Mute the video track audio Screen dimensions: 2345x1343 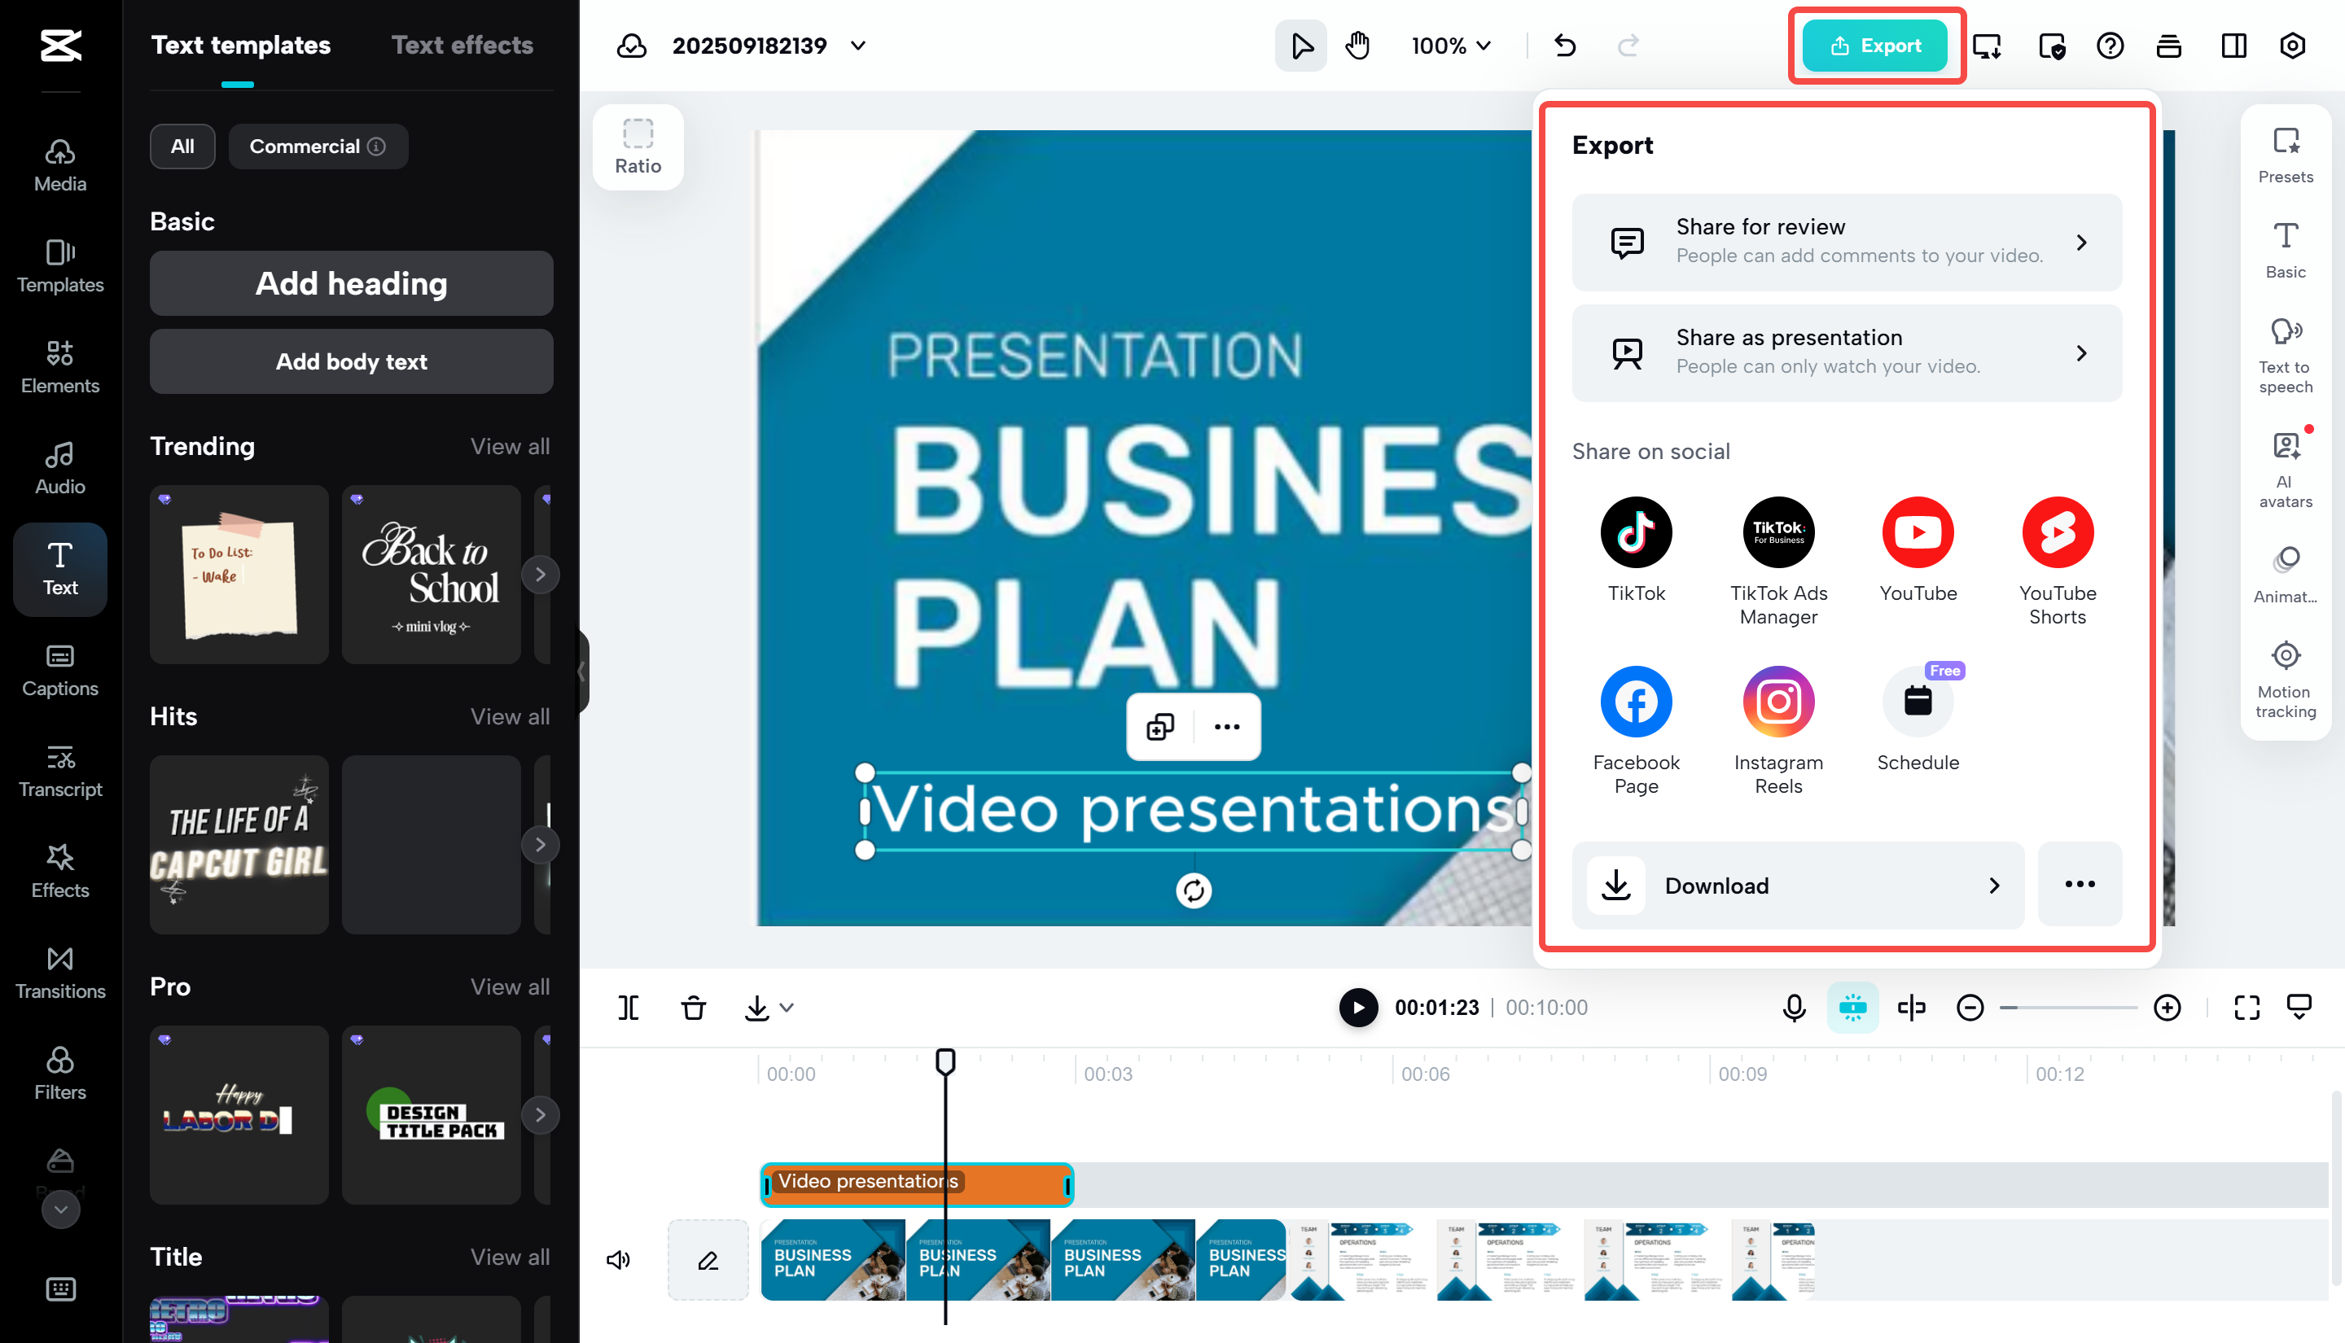[617, 1259]
